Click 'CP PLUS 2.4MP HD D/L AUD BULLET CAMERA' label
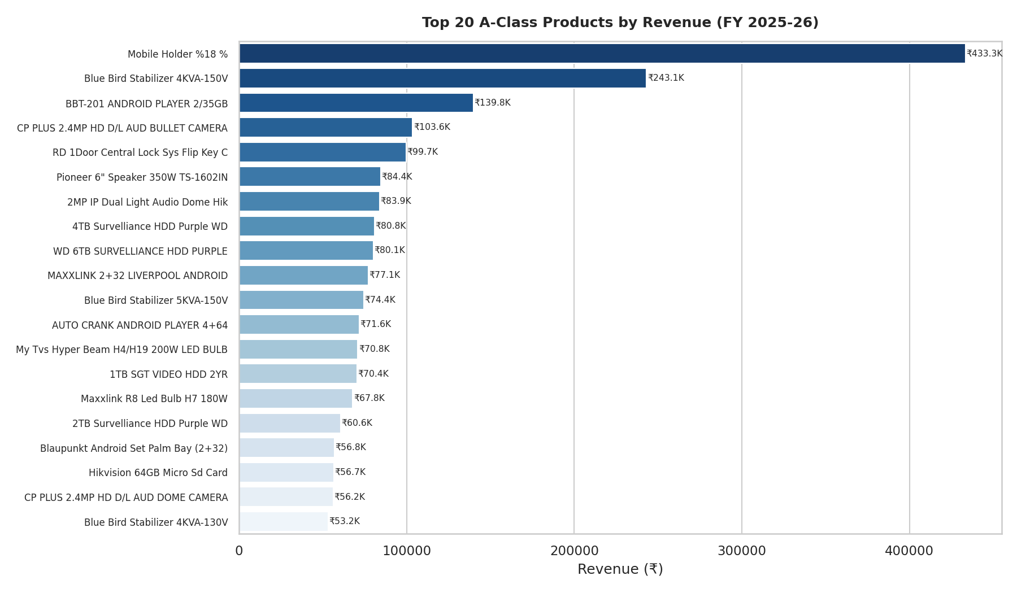1017x593 pixels. (x=122, y=128)
